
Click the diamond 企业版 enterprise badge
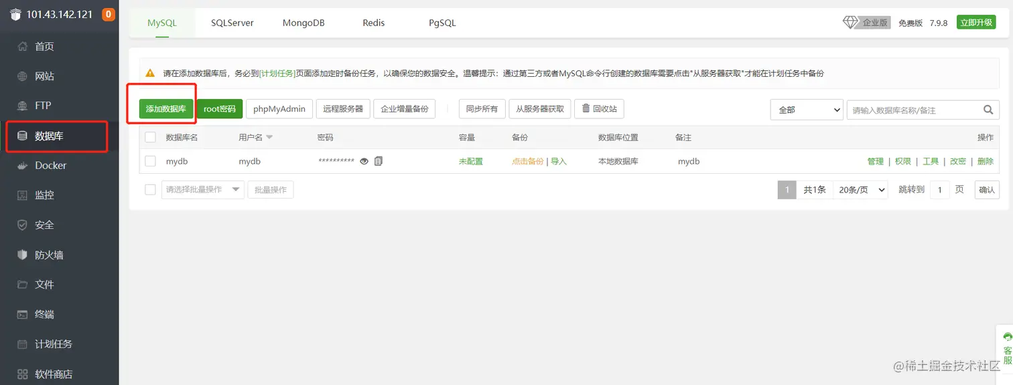(x=866, y=23)
